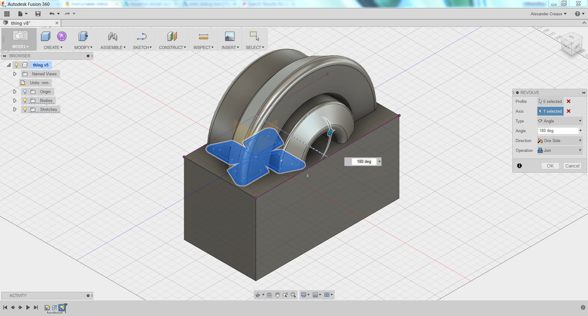Click the Grid and Snaps icon
588x316 pixels.
tap(316, 295)
